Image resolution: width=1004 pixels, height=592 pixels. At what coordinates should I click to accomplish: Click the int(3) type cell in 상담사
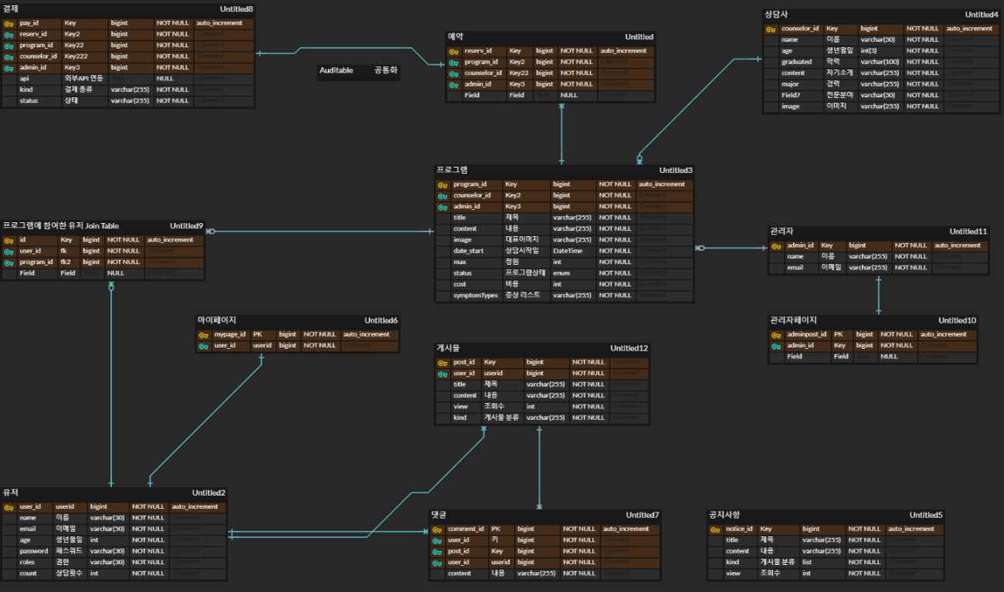[870, 51]
